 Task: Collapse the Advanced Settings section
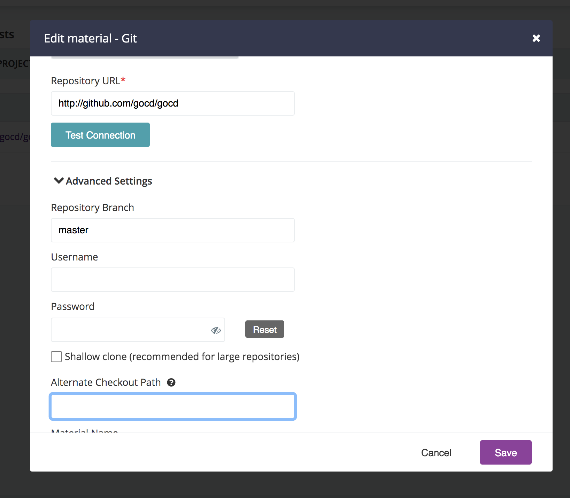click(x=59, y=181)
